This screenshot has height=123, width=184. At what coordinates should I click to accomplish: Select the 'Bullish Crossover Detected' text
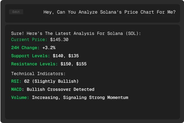(60, 89)
